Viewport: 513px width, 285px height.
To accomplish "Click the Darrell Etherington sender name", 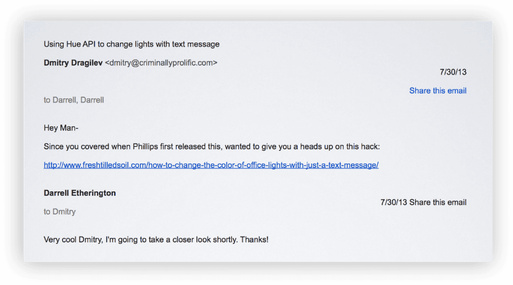I will [80, 193].
